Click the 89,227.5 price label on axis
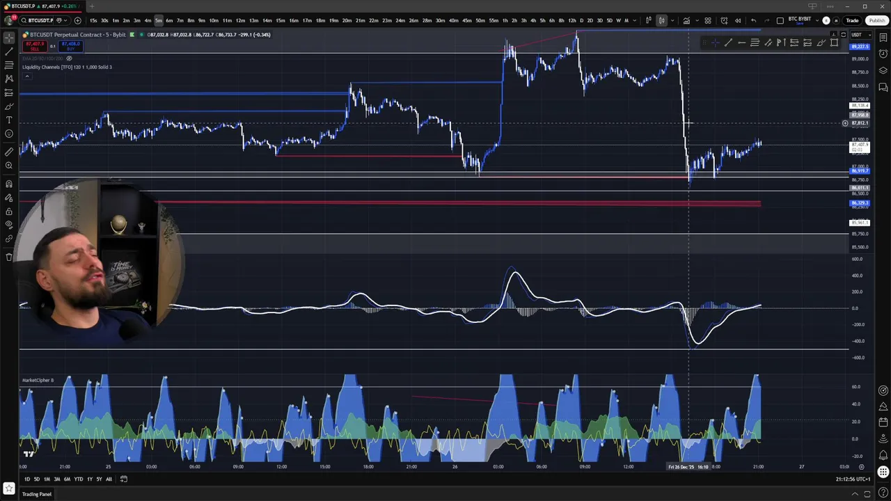 point(860,47)
